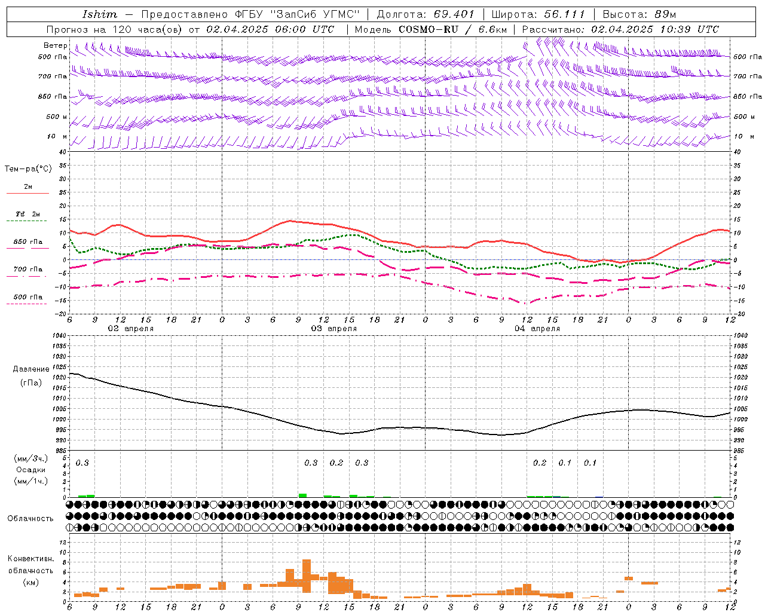Screen dimensions: 765x612
Task: Click the Давление panel label
Action: pos(31,369)
